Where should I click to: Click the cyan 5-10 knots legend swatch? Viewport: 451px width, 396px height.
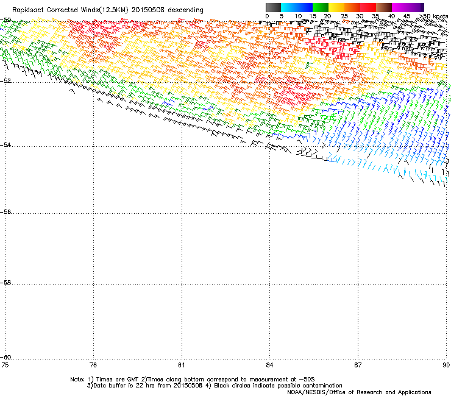[x=289, y=7]
